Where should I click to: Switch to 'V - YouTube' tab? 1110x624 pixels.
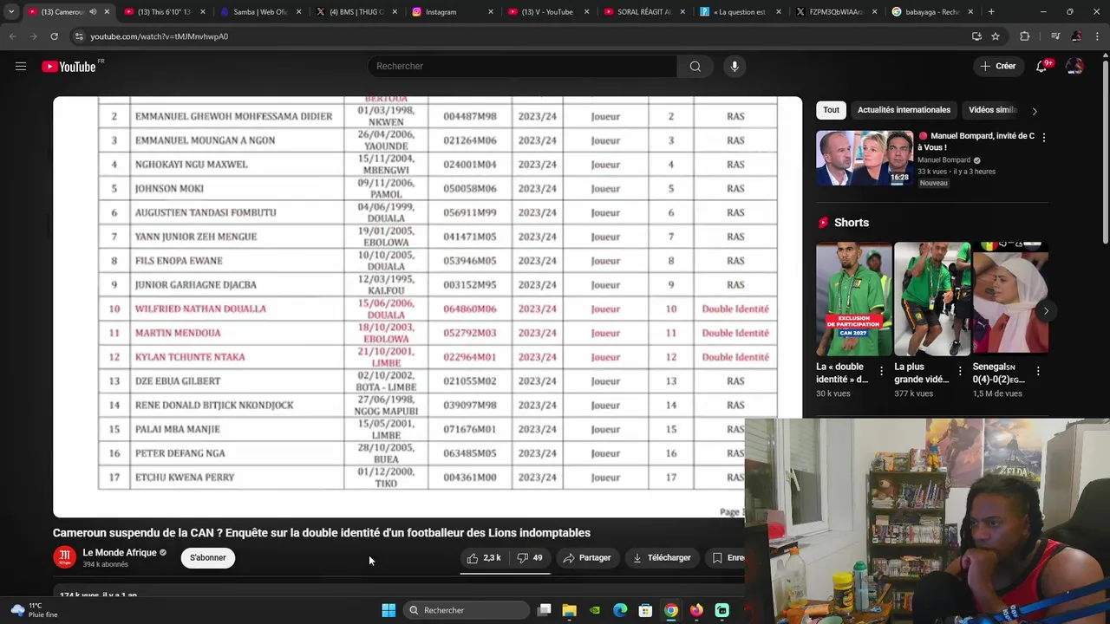point(547,12)
